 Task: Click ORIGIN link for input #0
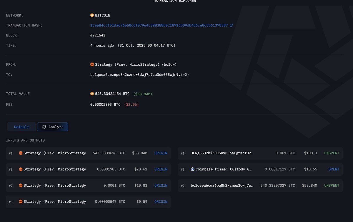(161, 153)
